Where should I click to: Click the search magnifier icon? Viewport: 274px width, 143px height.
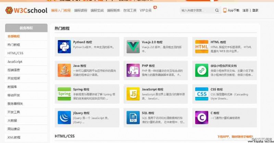pos(217,10)
